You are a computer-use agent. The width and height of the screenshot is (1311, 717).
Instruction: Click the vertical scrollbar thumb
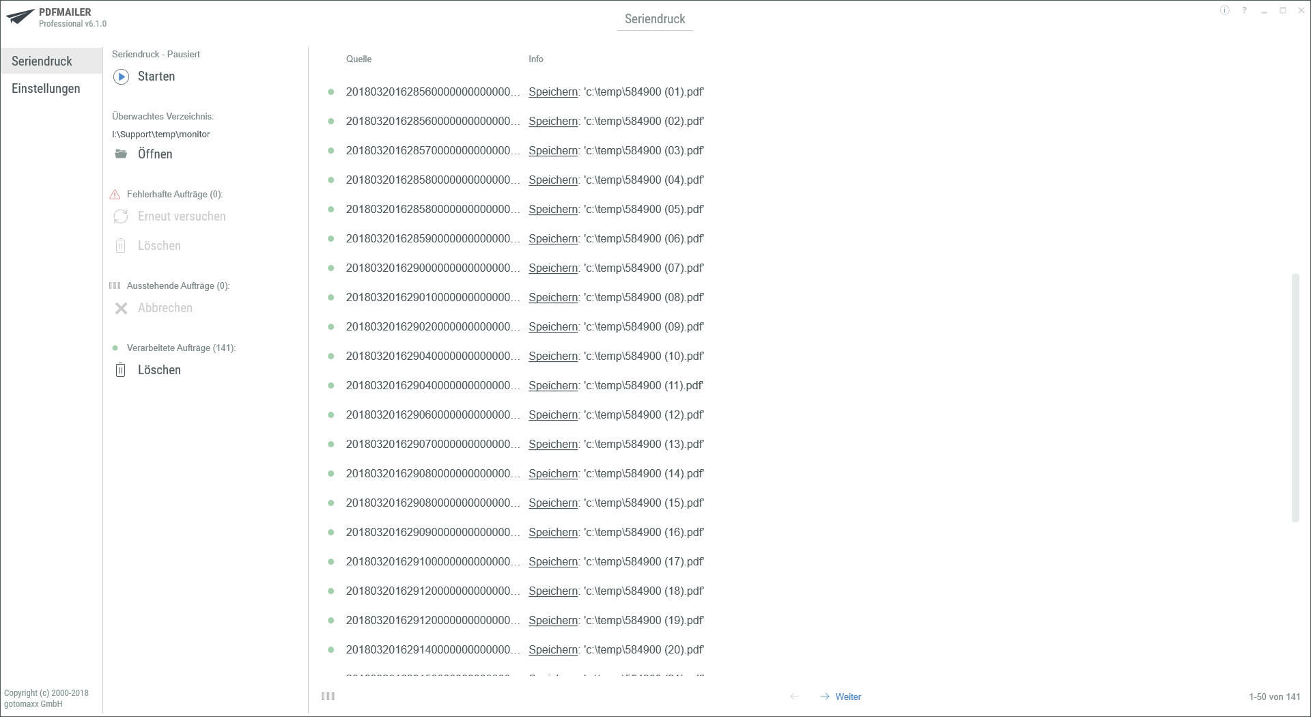click(x=1295, y=397)
